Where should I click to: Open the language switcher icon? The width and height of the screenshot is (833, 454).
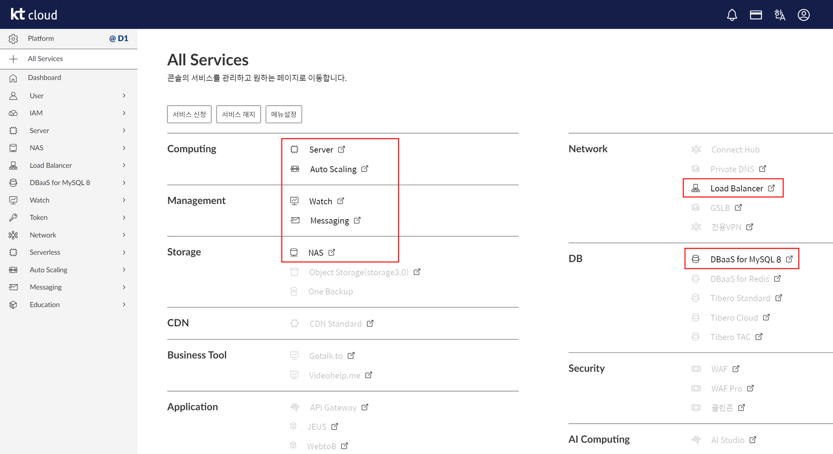(x=780, y=15)
